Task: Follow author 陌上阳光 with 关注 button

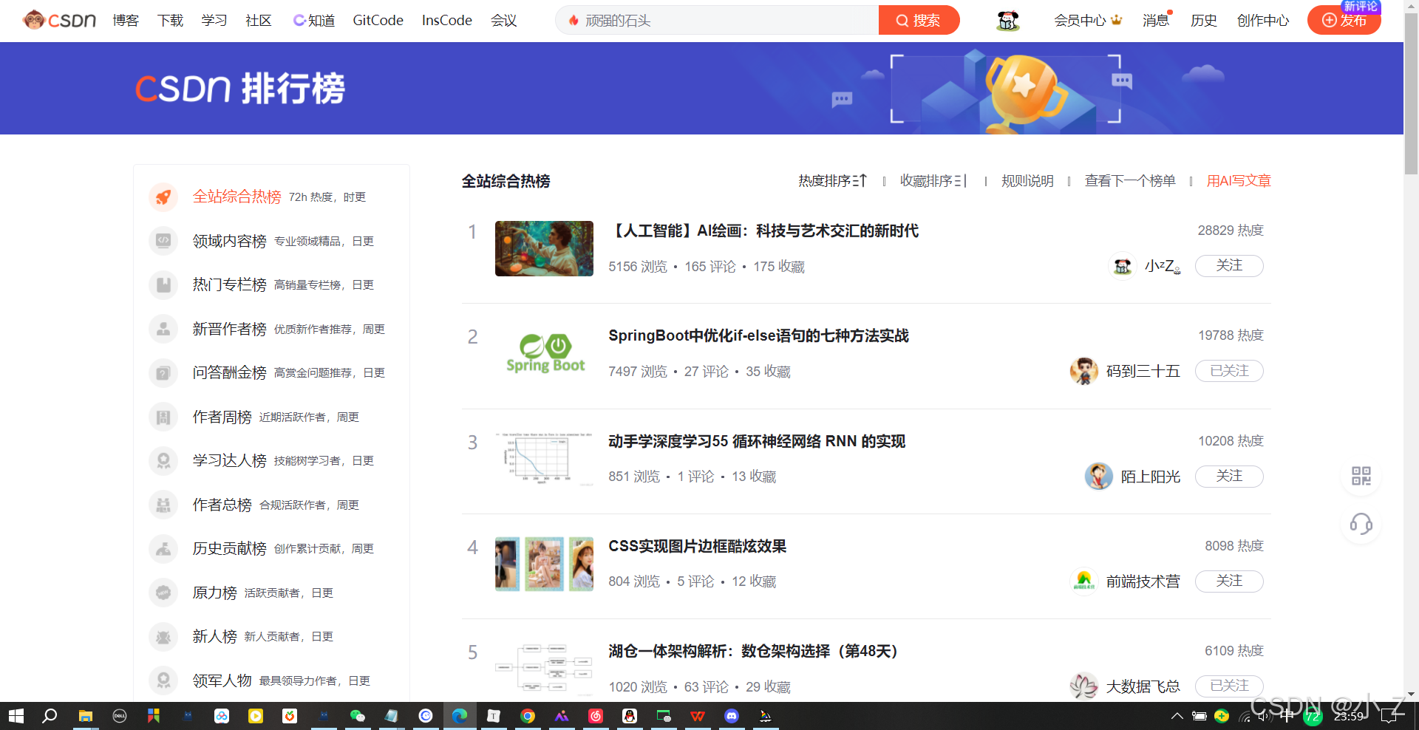Action: pyautogui.click(x=1229, y=477)
